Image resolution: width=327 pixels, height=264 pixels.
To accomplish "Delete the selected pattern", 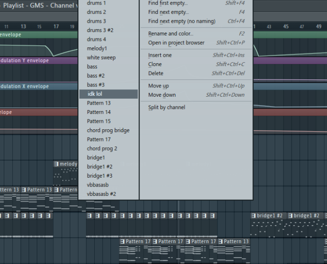I will (x=196, y=73).
